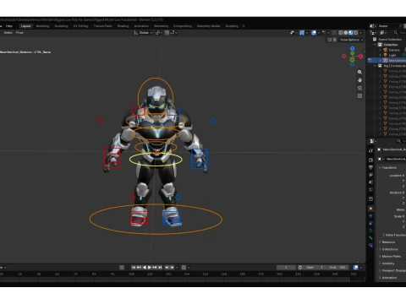Open the pivot point dropdown
Screen dimensions: 406x304
click(159, 33)
